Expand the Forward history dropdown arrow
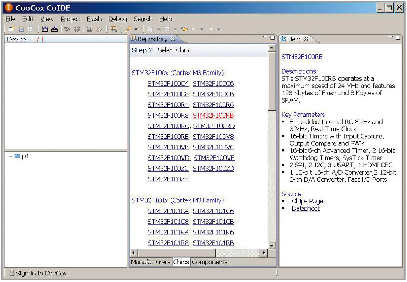Screen dimensions: 407x282 219,29
